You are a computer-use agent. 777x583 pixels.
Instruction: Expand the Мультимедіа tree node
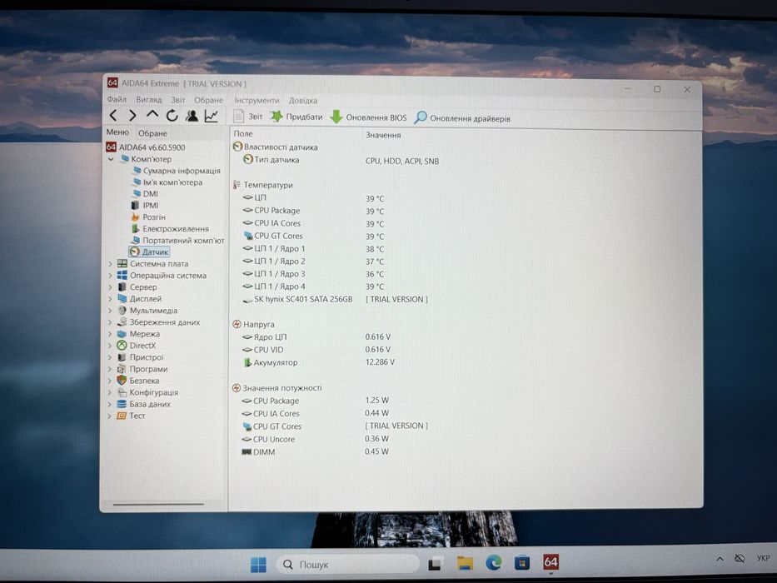click(110, 311)
